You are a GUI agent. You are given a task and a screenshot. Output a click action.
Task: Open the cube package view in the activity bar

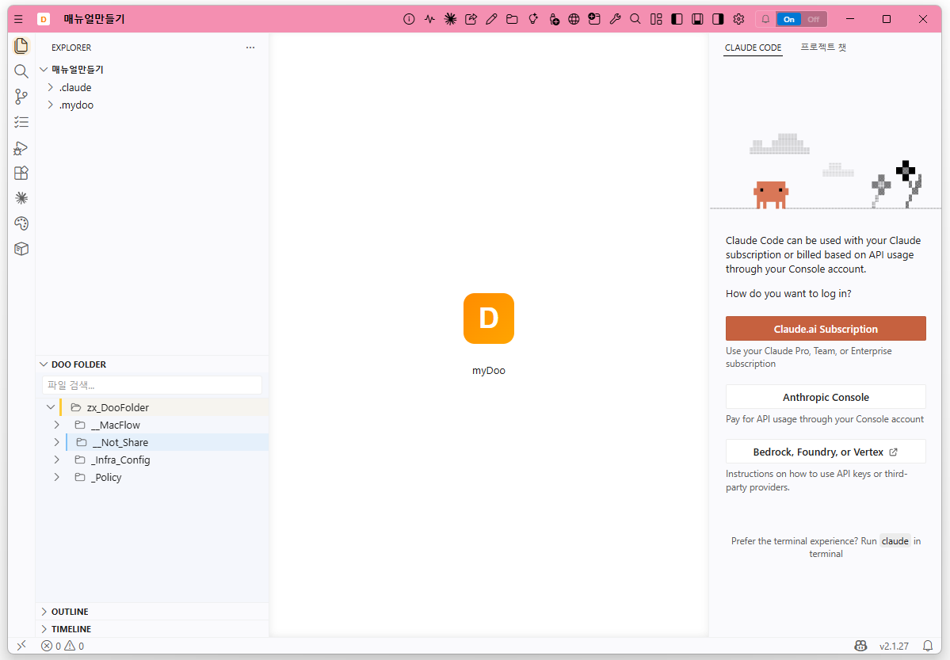(x=21, y=249)
